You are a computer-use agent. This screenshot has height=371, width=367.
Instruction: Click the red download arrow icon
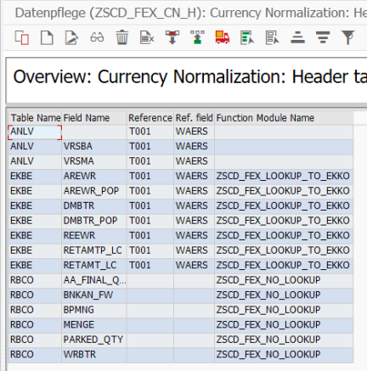pyautogui.click(x=172, y=37)
